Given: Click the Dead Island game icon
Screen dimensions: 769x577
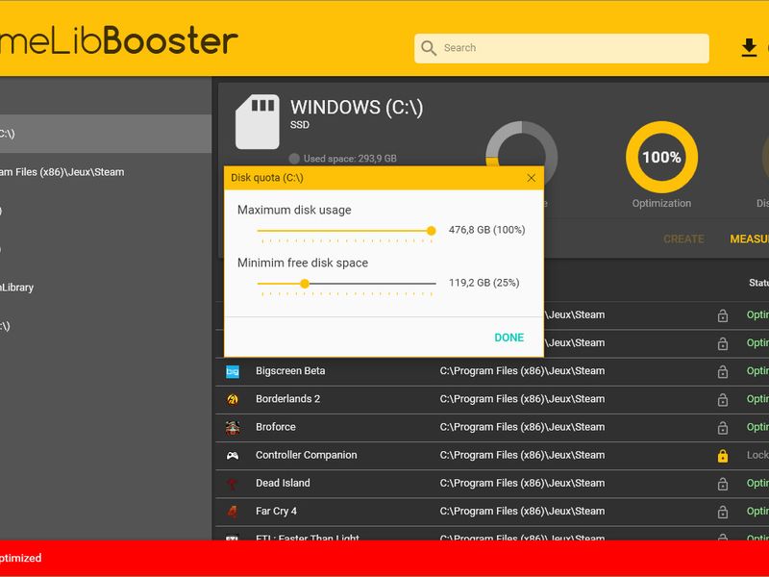Looking at the screenshot, I should 233,484.
